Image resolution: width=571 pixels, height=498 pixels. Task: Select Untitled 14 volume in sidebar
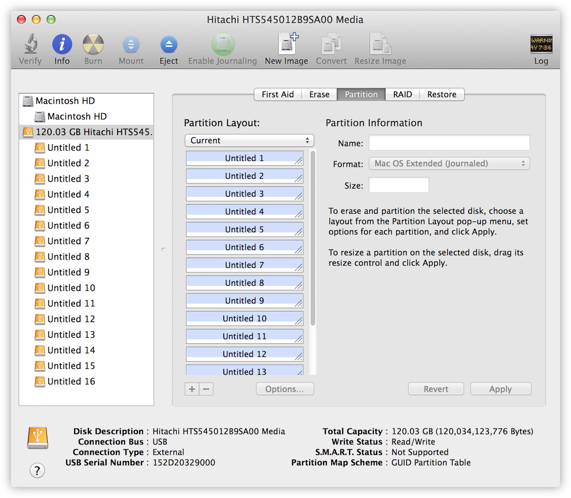pyautogui.click(x=86, y=350)
